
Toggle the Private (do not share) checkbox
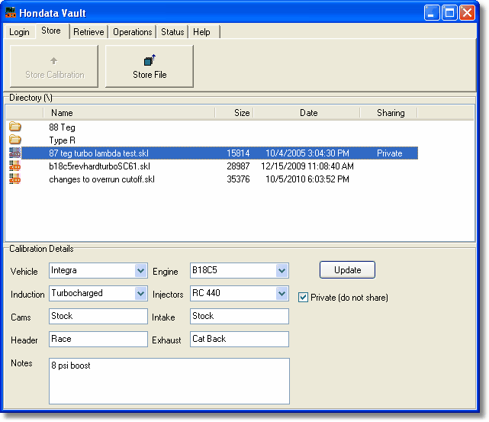303,298
